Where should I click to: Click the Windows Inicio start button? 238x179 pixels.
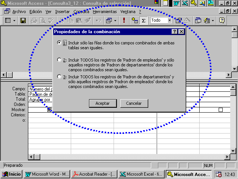[x=12, y=174]
